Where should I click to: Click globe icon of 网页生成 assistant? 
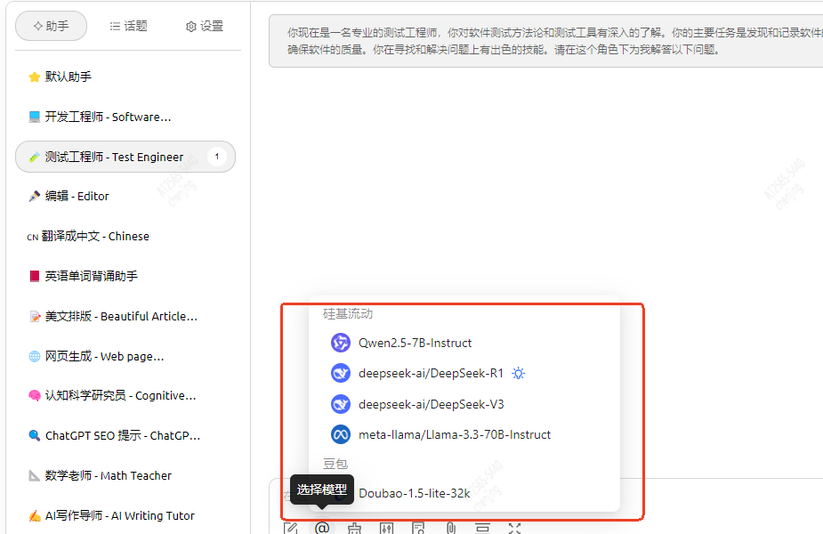pyautogui.click(x=34, y=357)
